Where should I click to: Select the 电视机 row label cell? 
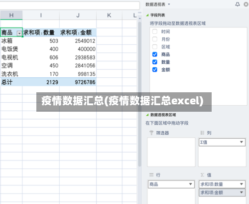[11, 57]
